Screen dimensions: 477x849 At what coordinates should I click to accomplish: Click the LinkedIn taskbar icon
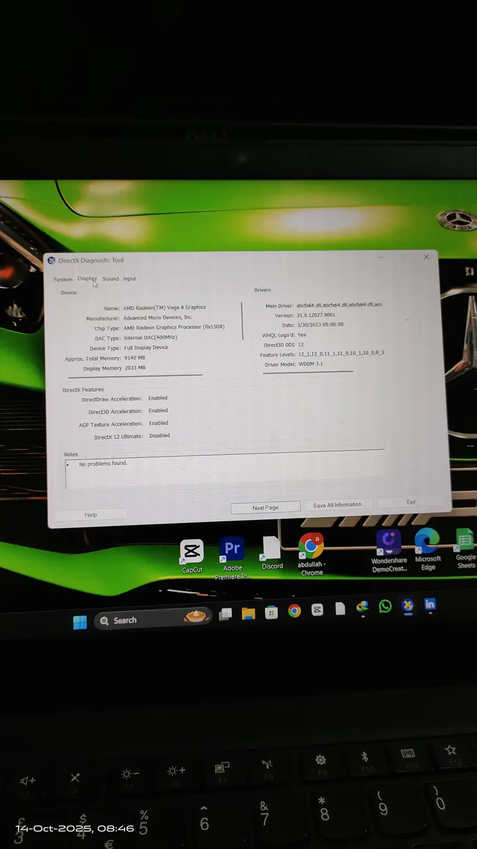pyautogui.click(x=430, y=604)
